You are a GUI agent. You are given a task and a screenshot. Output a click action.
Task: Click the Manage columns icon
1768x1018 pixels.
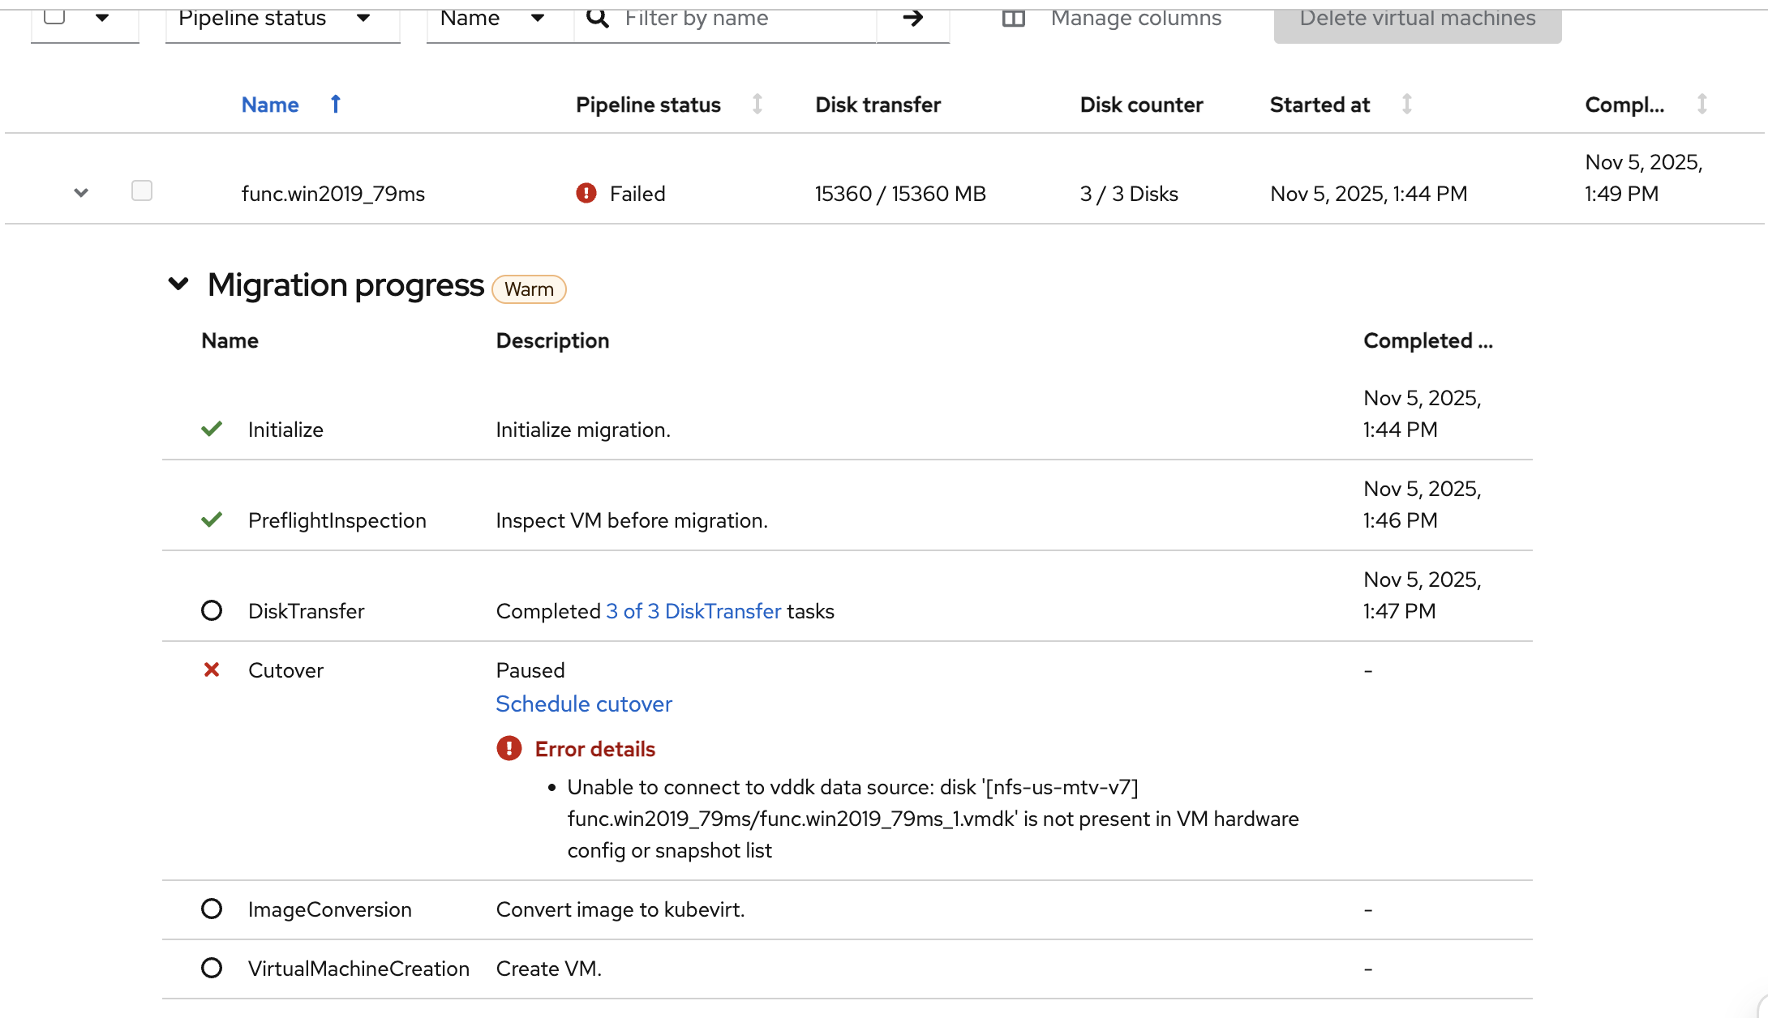[1014, 18]
